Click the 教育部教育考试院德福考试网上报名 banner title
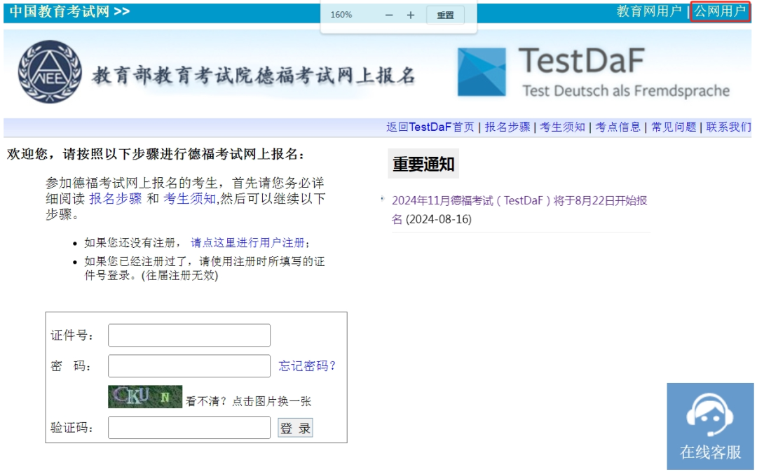Viewport: 757px width, 474px height. [x=254, y=76]
